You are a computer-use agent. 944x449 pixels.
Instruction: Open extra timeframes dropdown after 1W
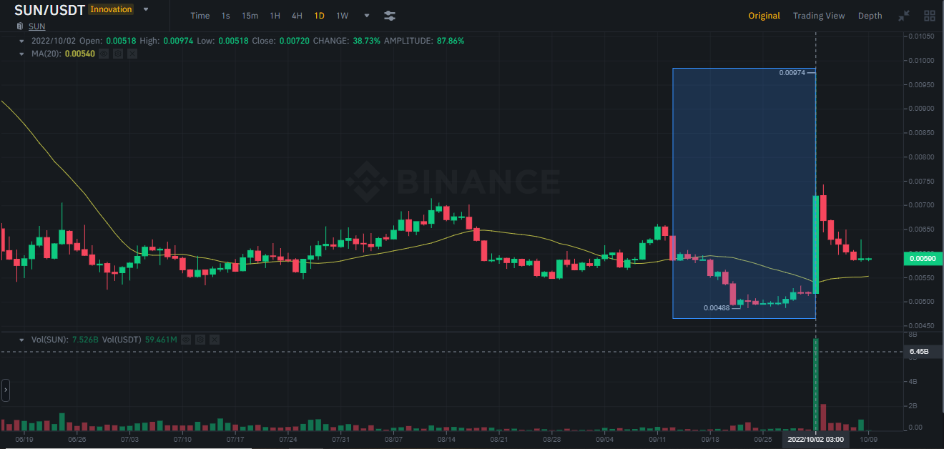point(367,15)
